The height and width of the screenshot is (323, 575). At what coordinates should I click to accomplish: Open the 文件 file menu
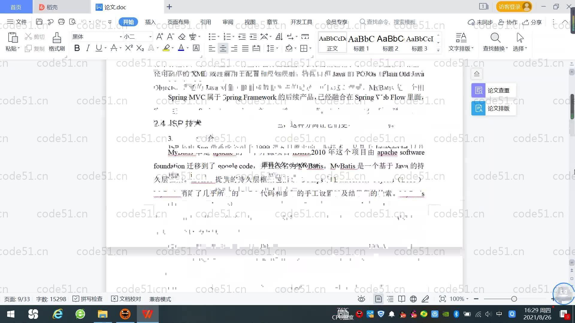point(17,22)
